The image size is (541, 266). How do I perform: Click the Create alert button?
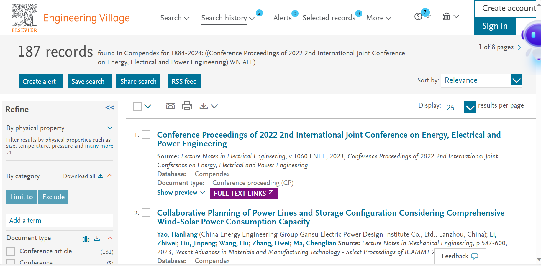[x=40, y=81]
